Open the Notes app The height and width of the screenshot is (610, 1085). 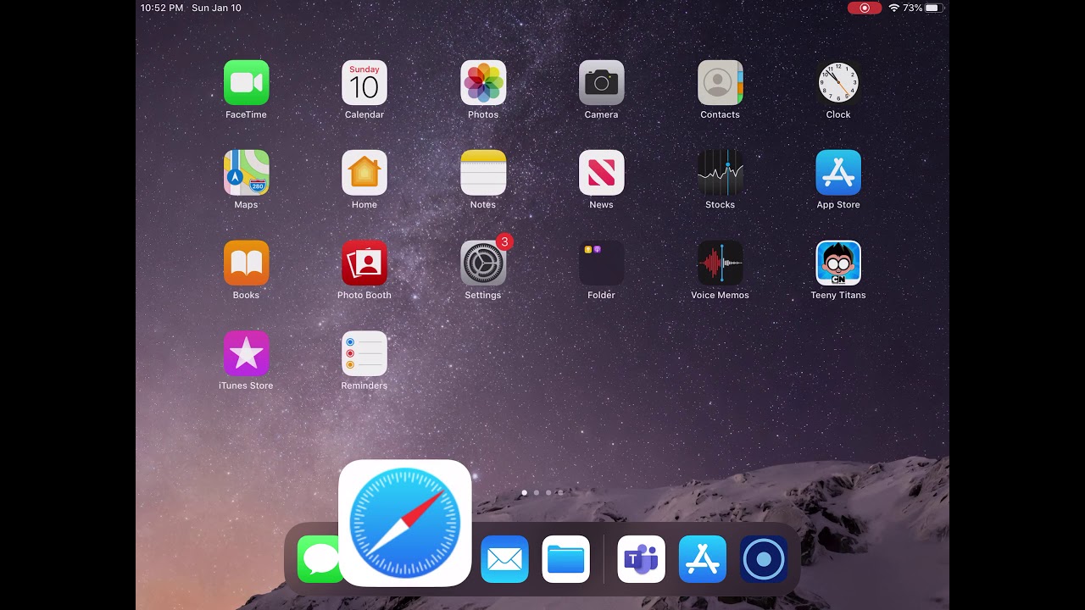[483, 173]
